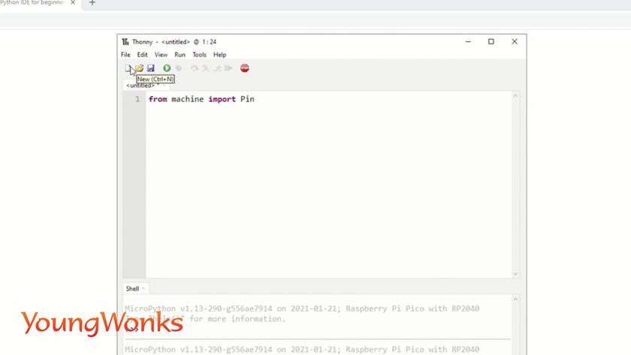Screen dimensions: 631x355
Task: Open a new browser tab with plus button
Action: pos(92,2)
